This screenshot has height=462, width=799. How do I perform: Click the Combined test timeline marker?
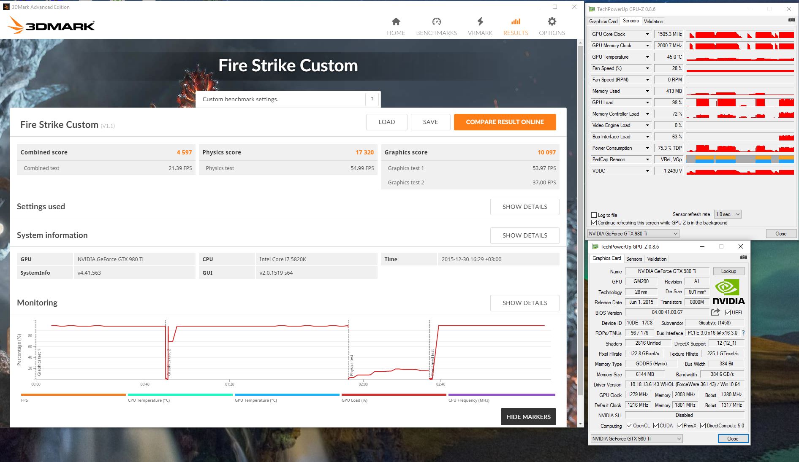[432, 363]
